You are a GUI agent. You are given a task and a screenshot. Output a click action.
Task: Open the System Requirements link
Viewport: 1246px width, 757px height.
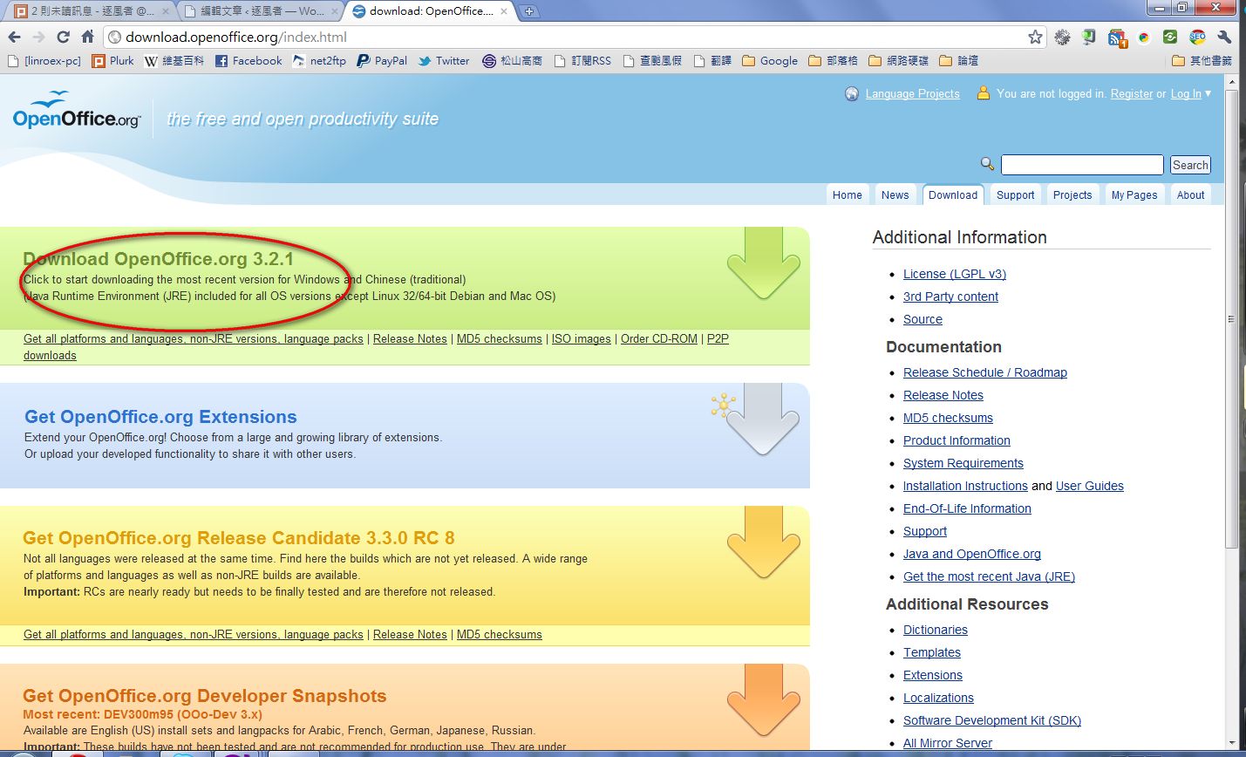963,463
